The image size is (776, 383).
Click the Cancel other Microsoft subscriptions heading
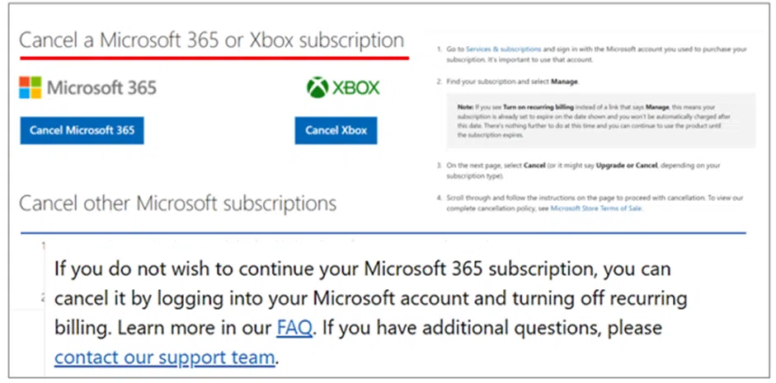tap(177, 203)
